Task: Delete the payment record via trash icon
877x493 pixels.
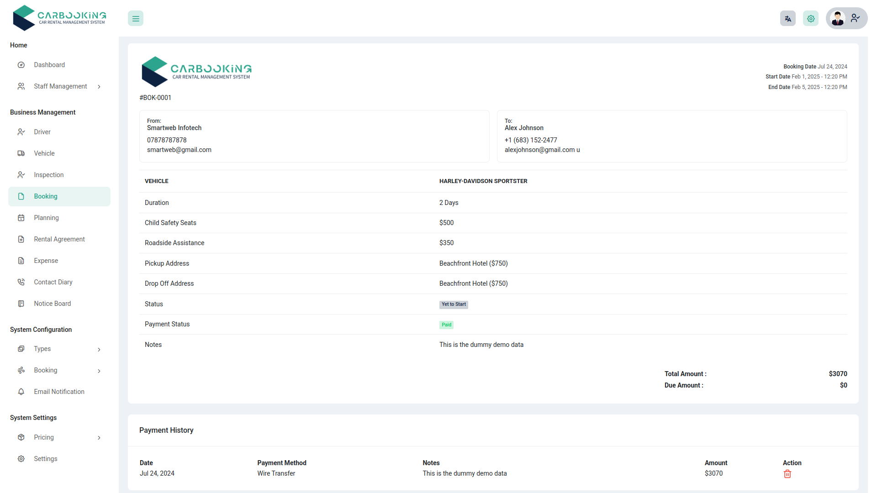Action: click(x=787, y=474)
